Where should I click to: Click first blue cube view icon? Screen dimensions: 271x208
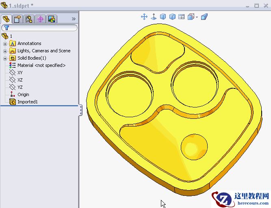click(163, 17)
